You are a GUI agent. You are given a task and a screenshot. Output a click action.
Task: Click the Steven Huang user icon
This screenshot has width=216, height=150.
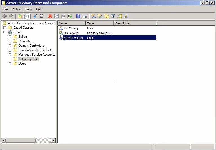pyautogui.click(x=61, y=37)
